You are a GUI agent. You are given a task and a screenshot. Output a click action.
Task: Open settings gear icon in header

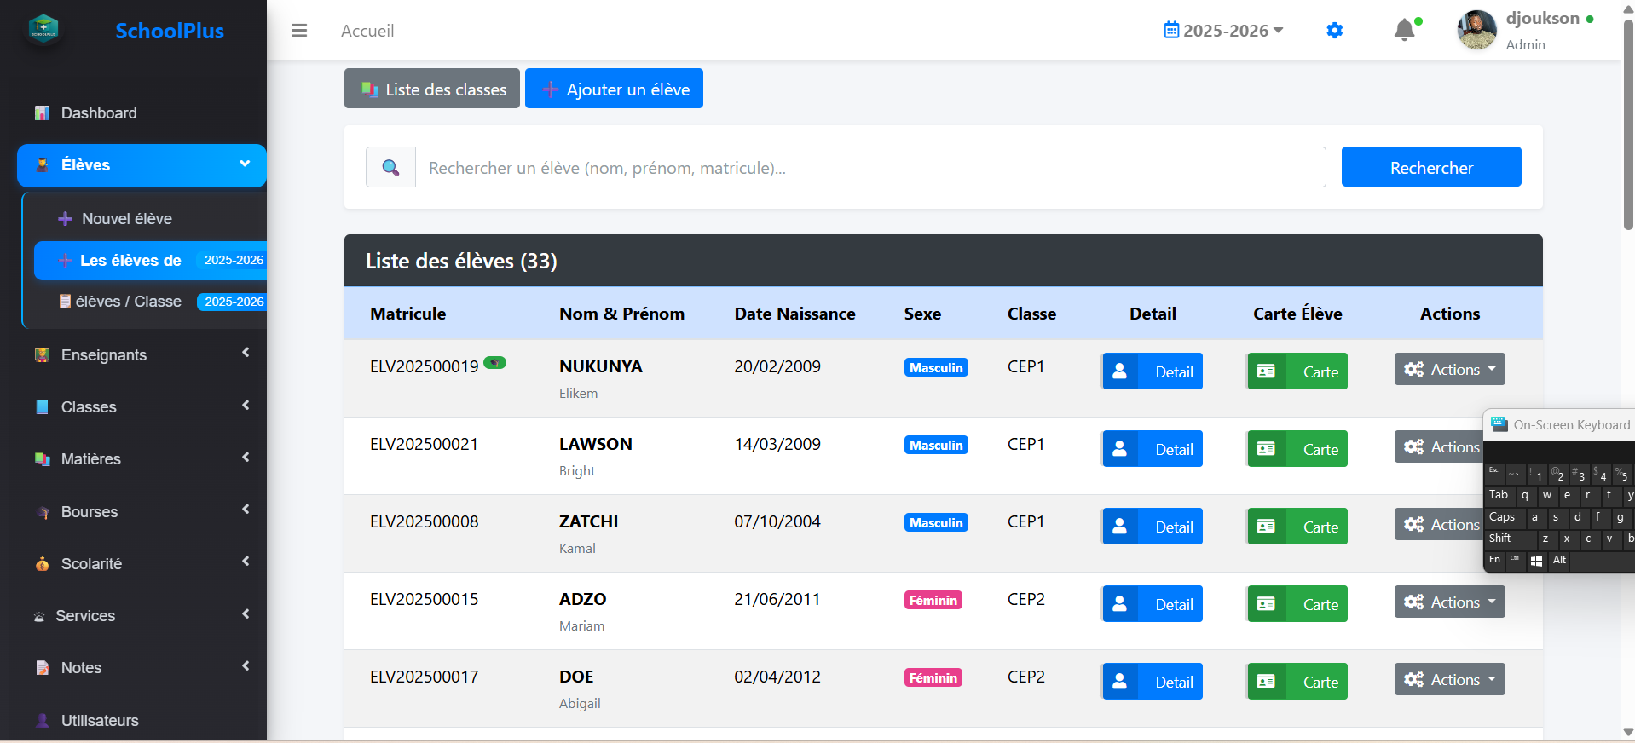[x=1334, y=31]
